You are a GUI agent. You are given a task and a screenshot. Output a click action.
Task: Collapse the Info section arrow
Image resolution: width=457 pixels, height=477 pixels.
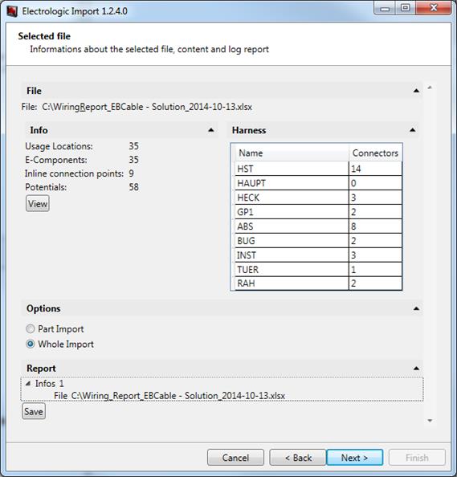[x=211, y=130]
